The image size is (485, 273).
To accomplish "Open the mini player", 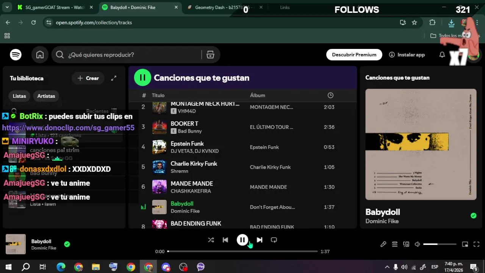I will pos(465,244).
